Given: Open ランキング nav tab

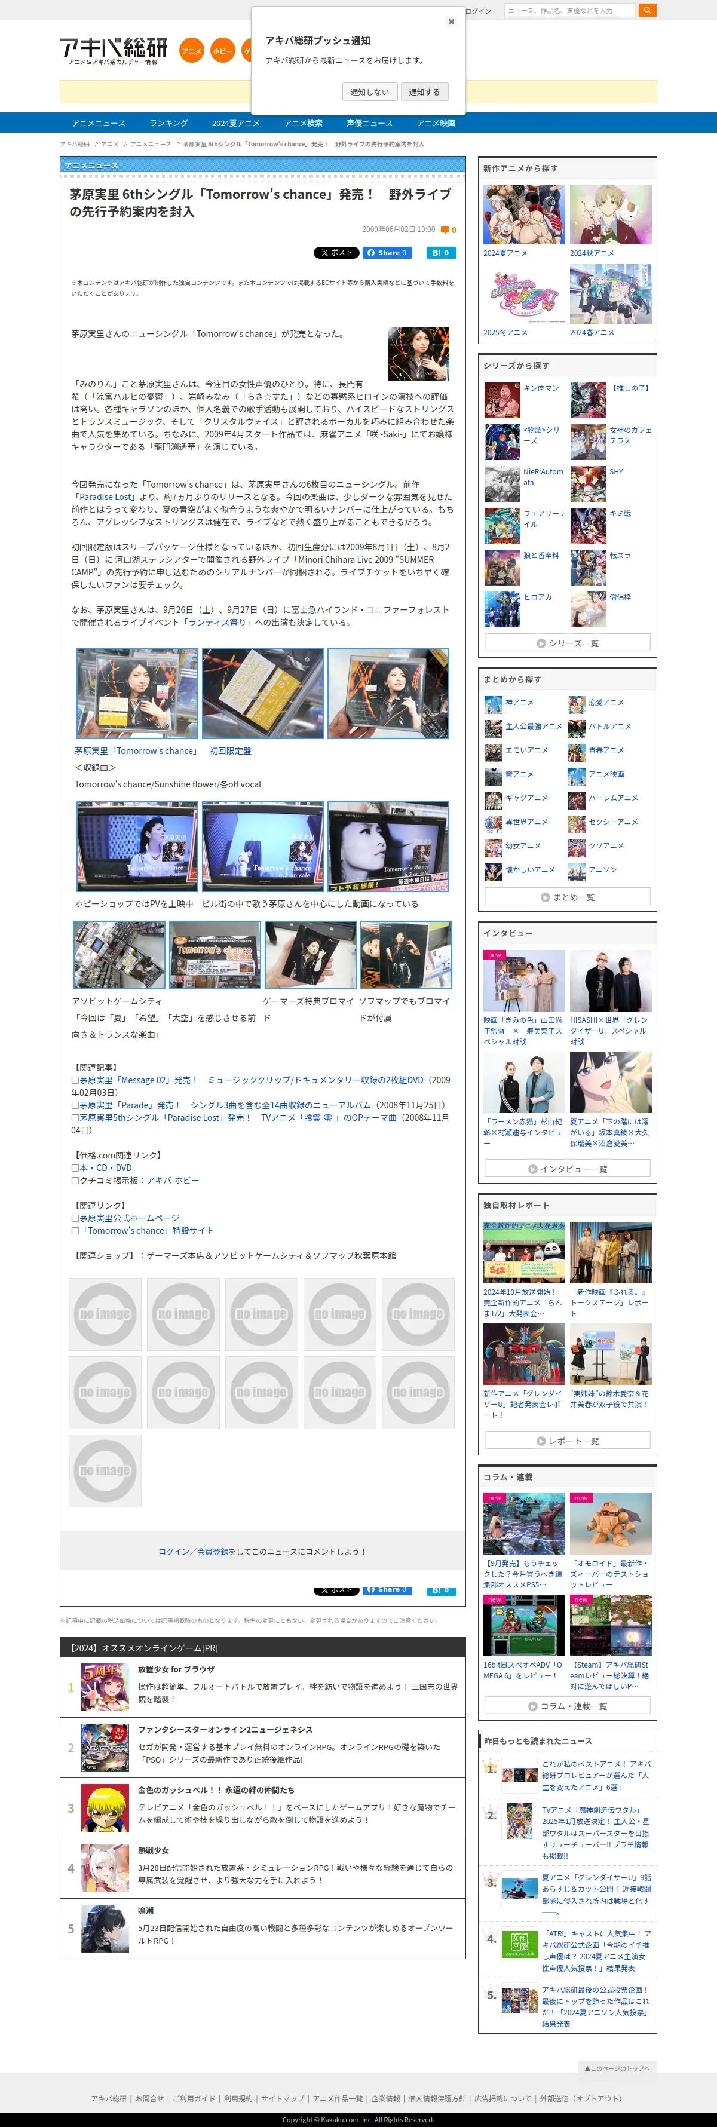Looking at the screenshot, I should (x=168, y=123).
